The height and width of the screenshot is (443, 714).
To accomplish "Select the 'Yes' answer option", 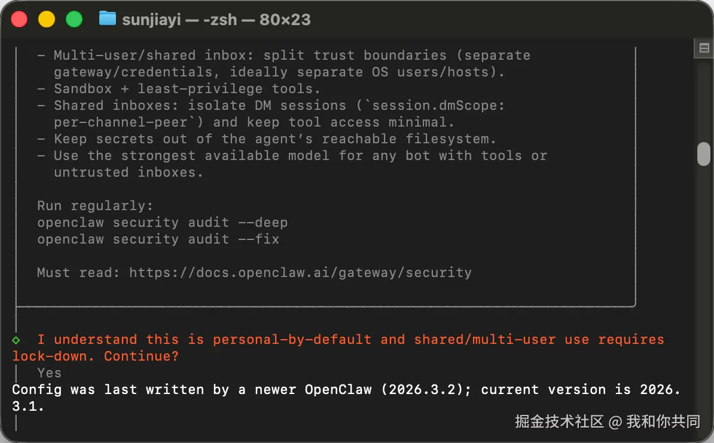I will pos(49,373).
